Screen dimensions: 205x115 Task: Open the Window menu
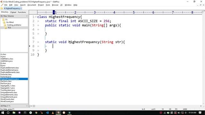[68, 5]
